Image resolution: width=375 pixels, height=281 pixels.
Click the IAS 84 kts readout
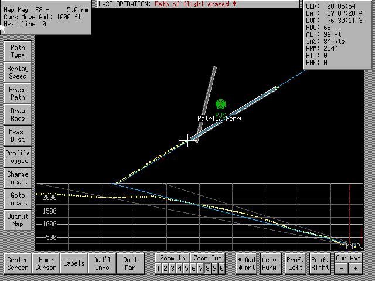(x=326, y=42)
